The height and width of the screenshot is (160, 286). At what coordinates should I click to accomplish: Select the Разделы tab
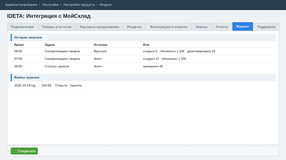tap(134, 27)
